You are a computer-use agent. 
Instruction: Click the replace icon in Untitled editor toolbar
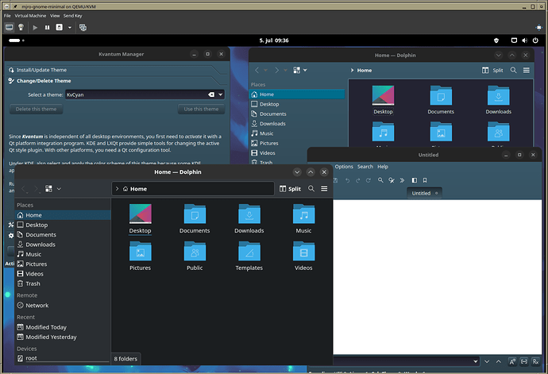392,180
